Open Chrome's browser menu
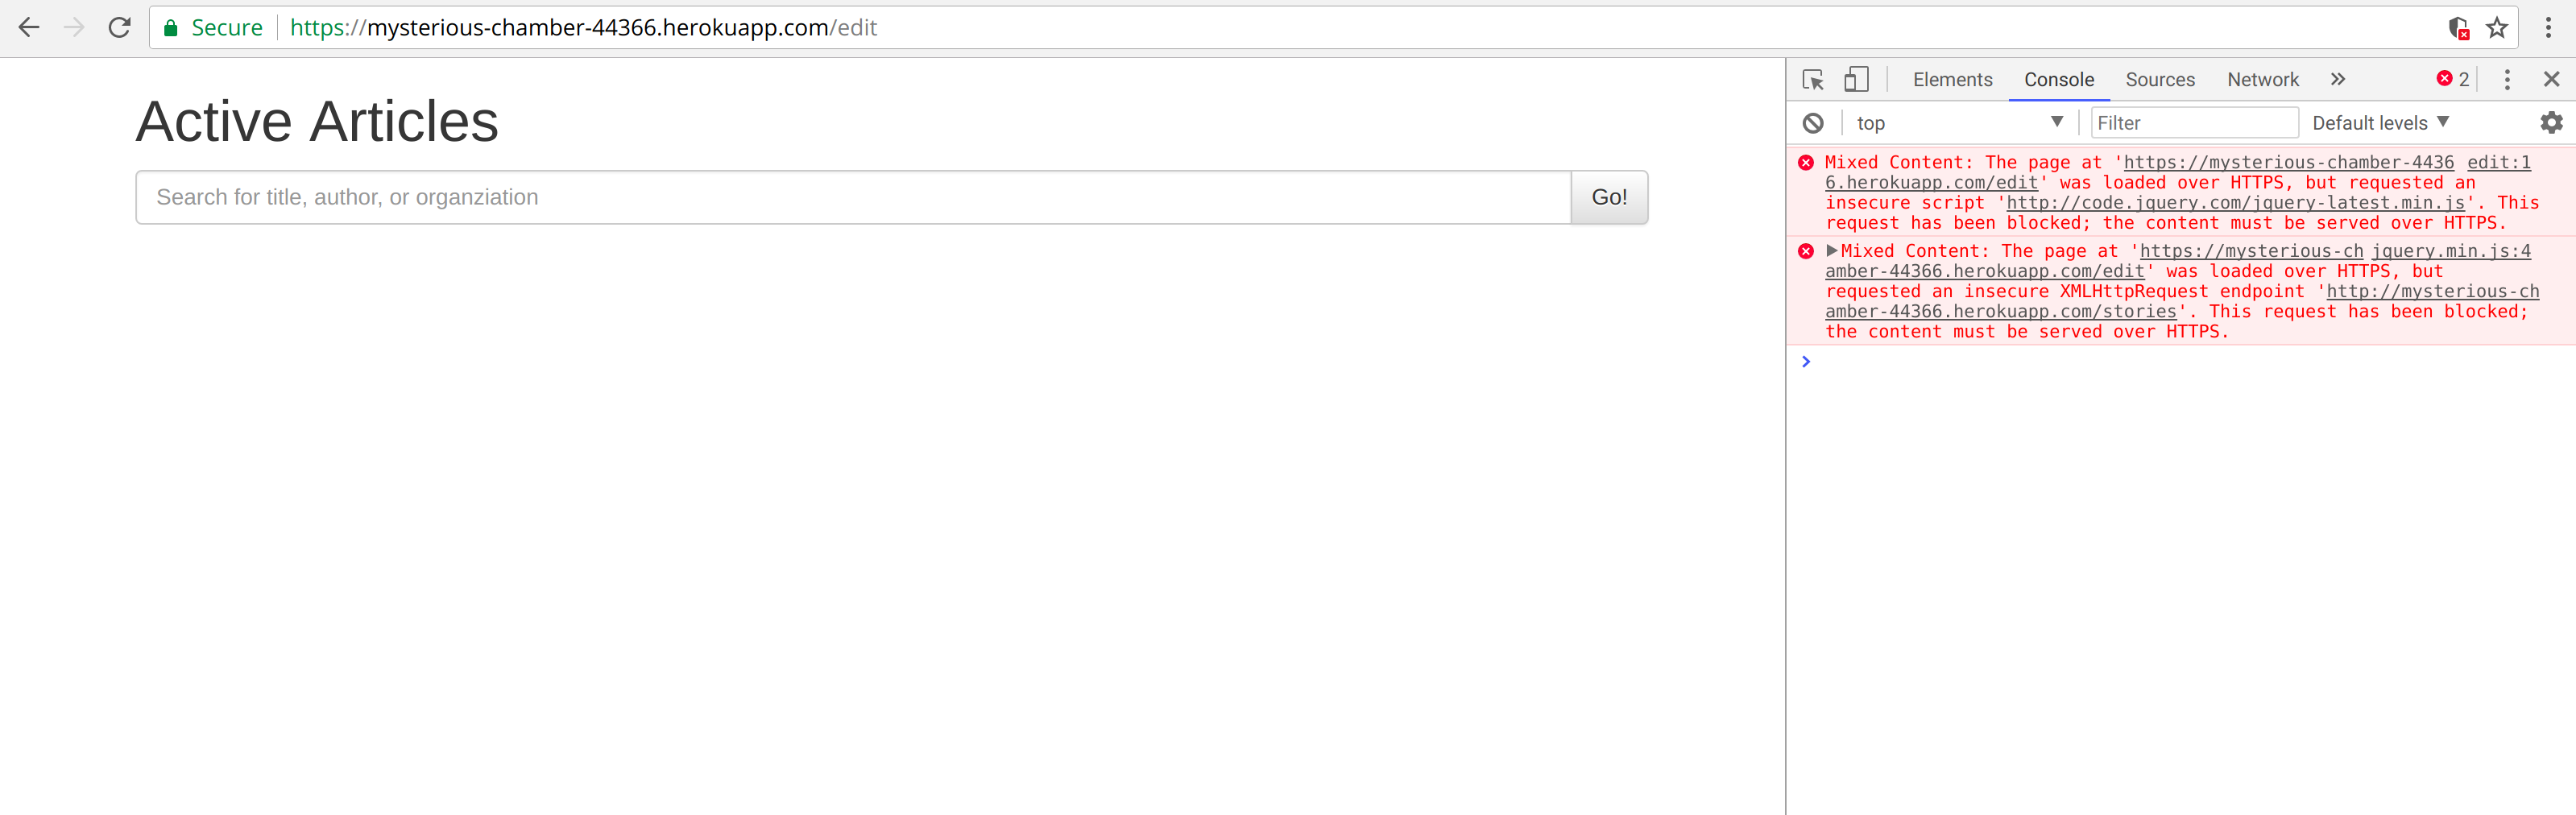 click(2551, 27)
